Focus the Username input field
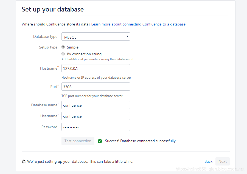Viewport: 247px width, 174px height. 96,116
